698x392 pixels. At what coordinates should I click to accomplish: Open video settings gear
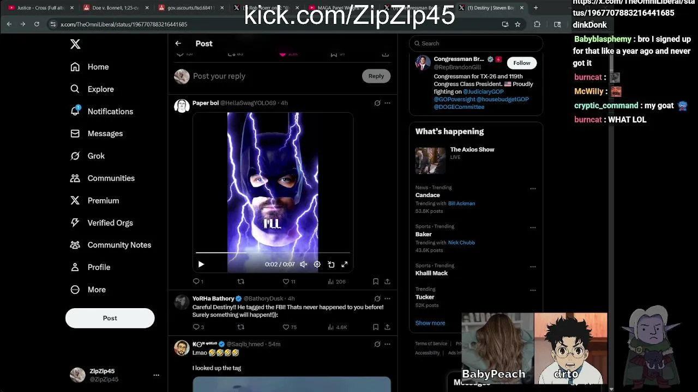(317, 265)
